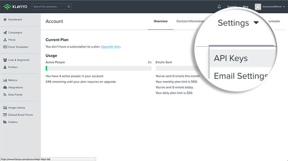The height and width of the screenshot is (161, 288).
Task: Click the Email Templates icon
Action: tap(5, 47)
